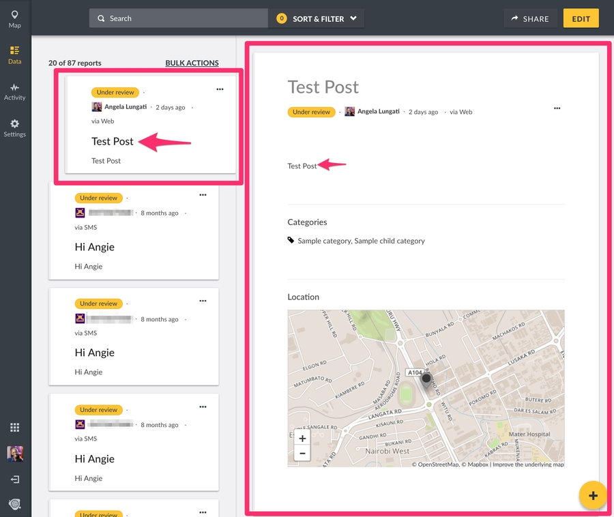The height and width of the screenshot is (517, 614).
Task: Open the Map view in sidebar
Action: click(x=15, y=19)
